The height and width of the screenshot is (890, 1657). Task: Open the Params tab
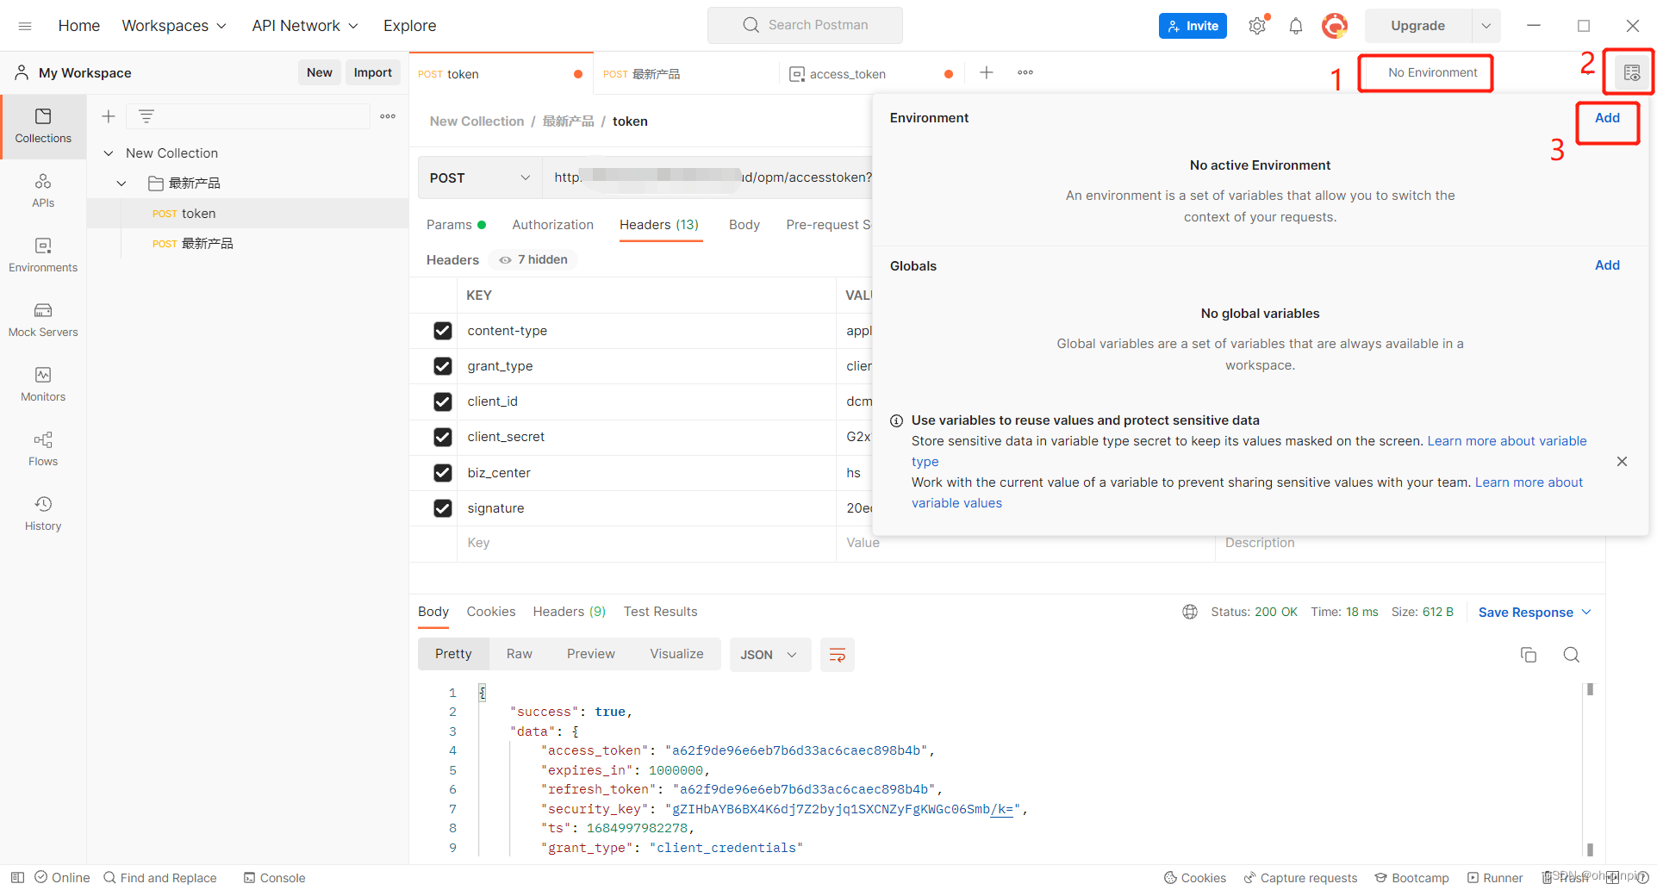(456, 225)
